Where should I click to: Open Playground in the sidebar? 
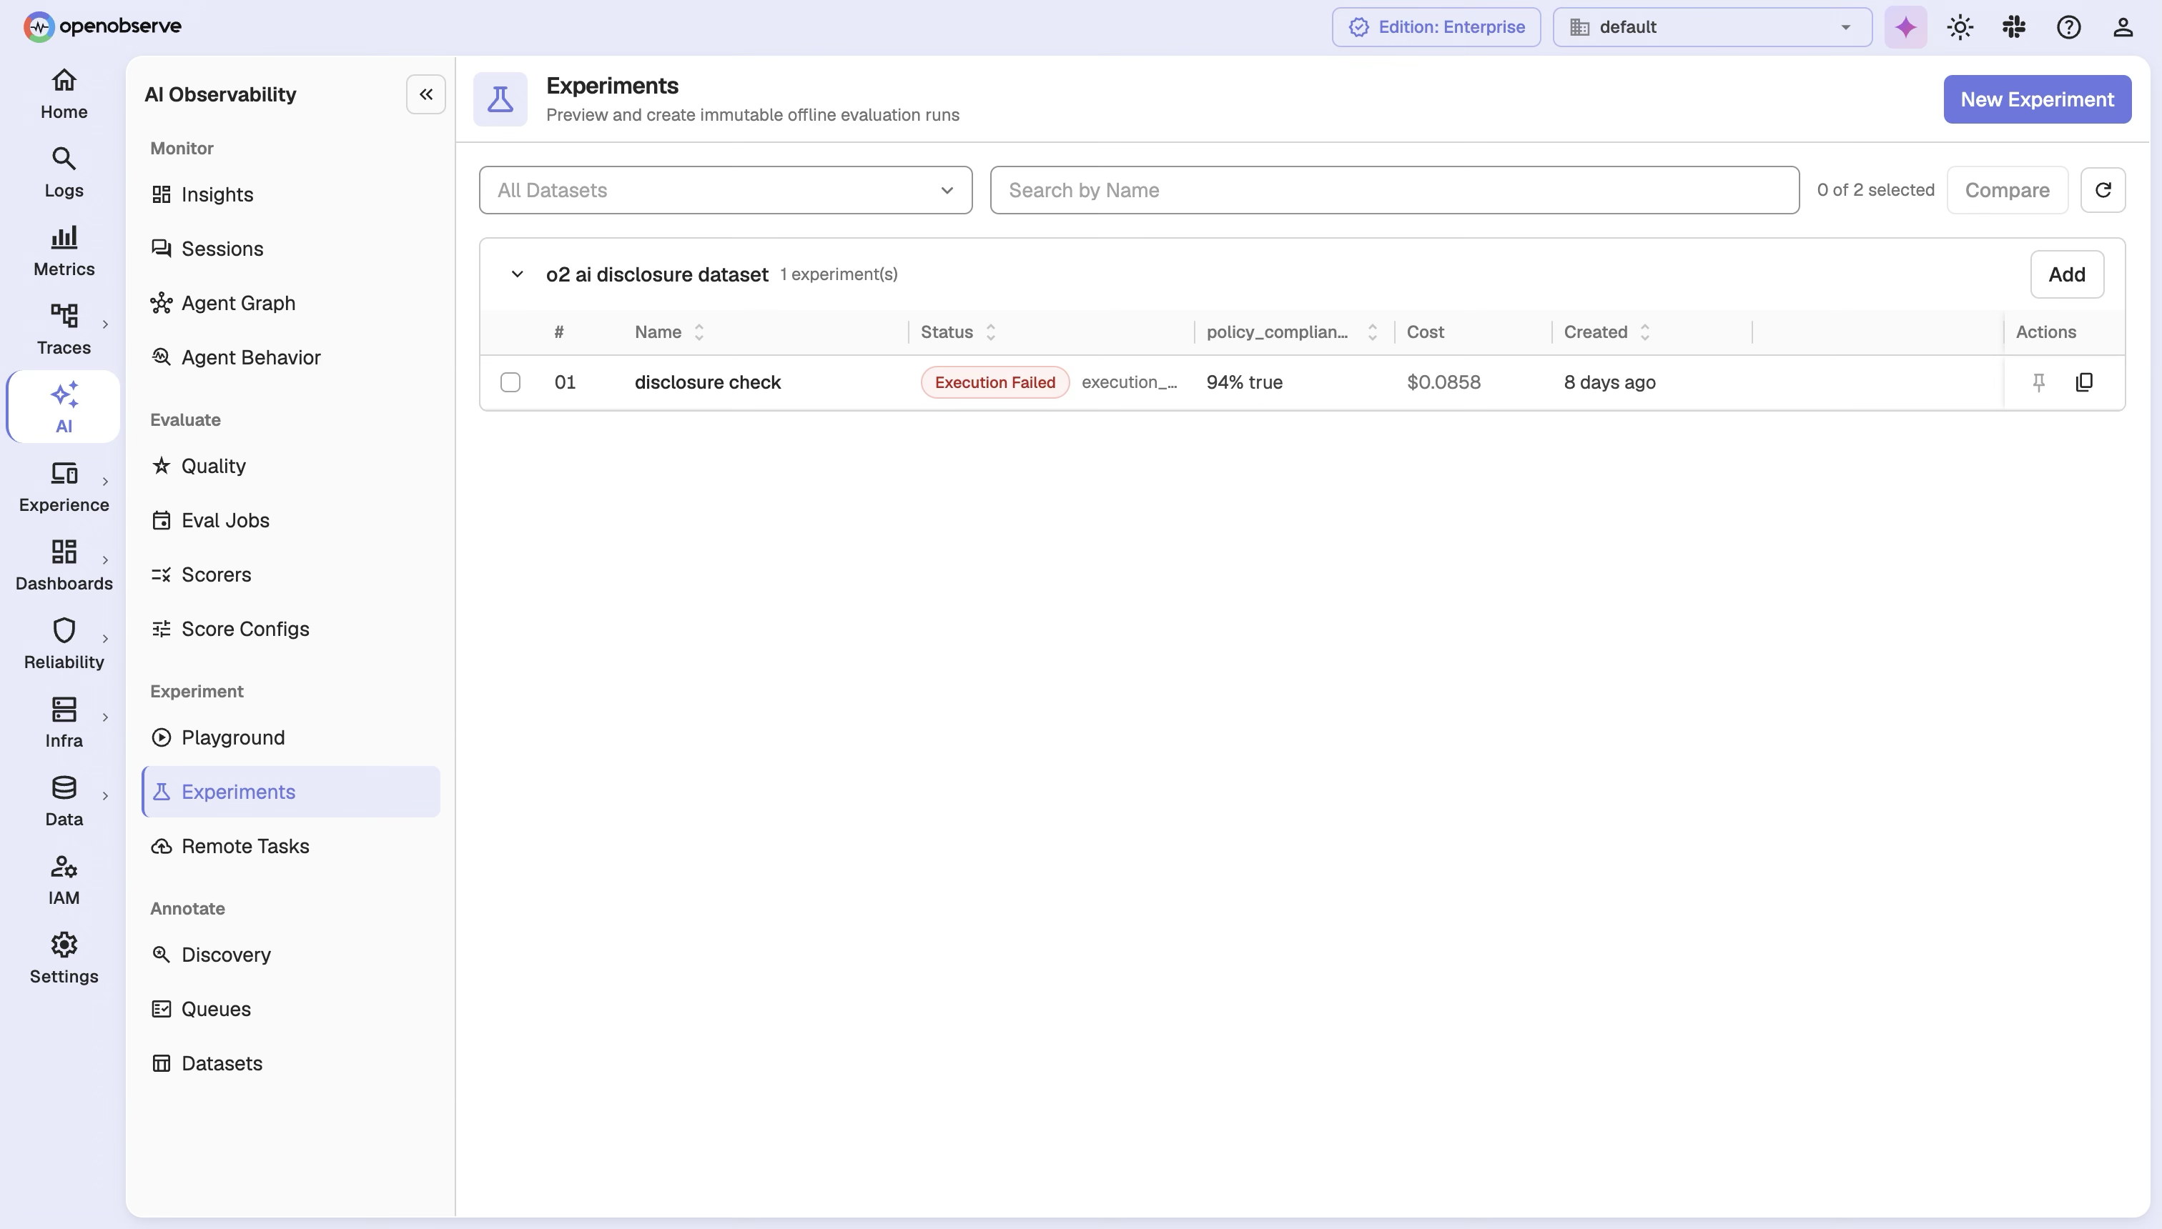coord(290,737)
